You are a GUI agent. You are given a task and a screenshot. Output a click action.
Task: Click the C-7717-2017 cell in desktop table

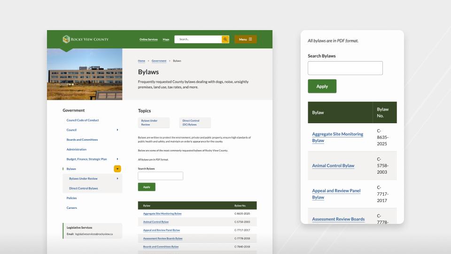[242, 230]
